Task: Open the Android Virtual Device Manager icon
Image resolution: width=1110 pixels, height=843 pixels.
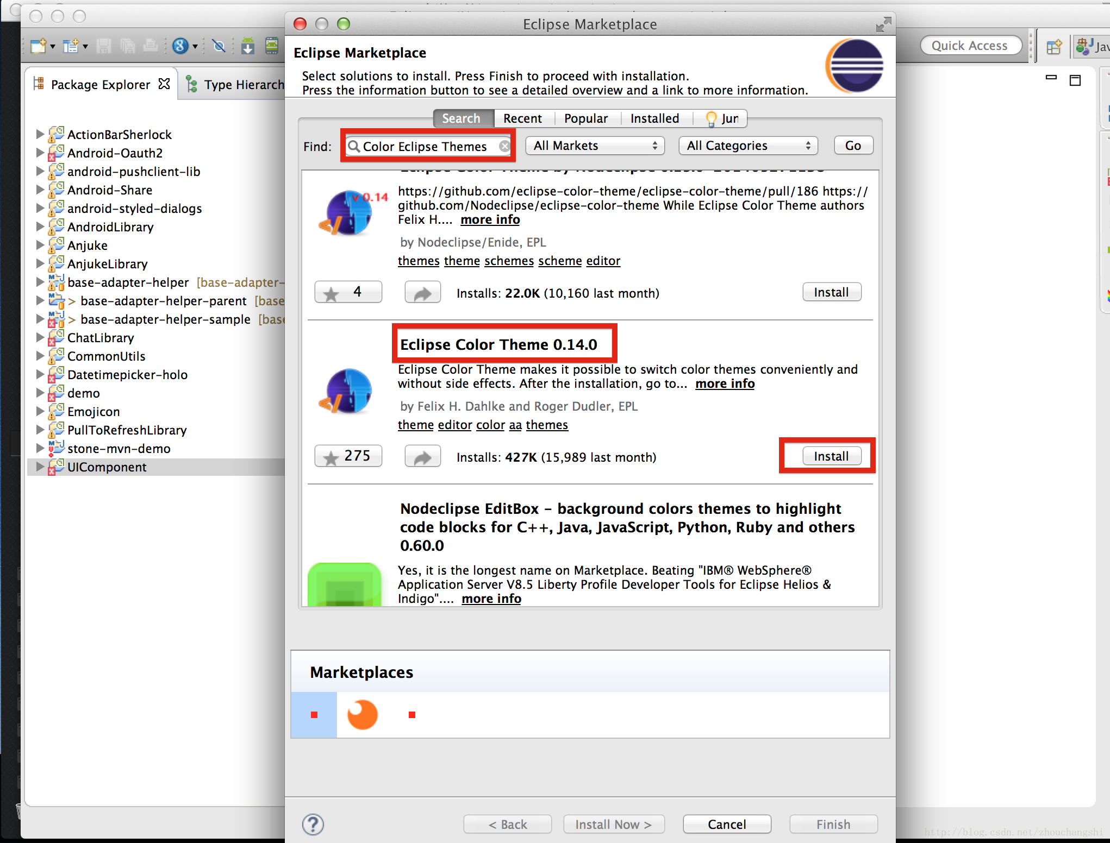Action: pyautogui.click(x=272, y=46)
